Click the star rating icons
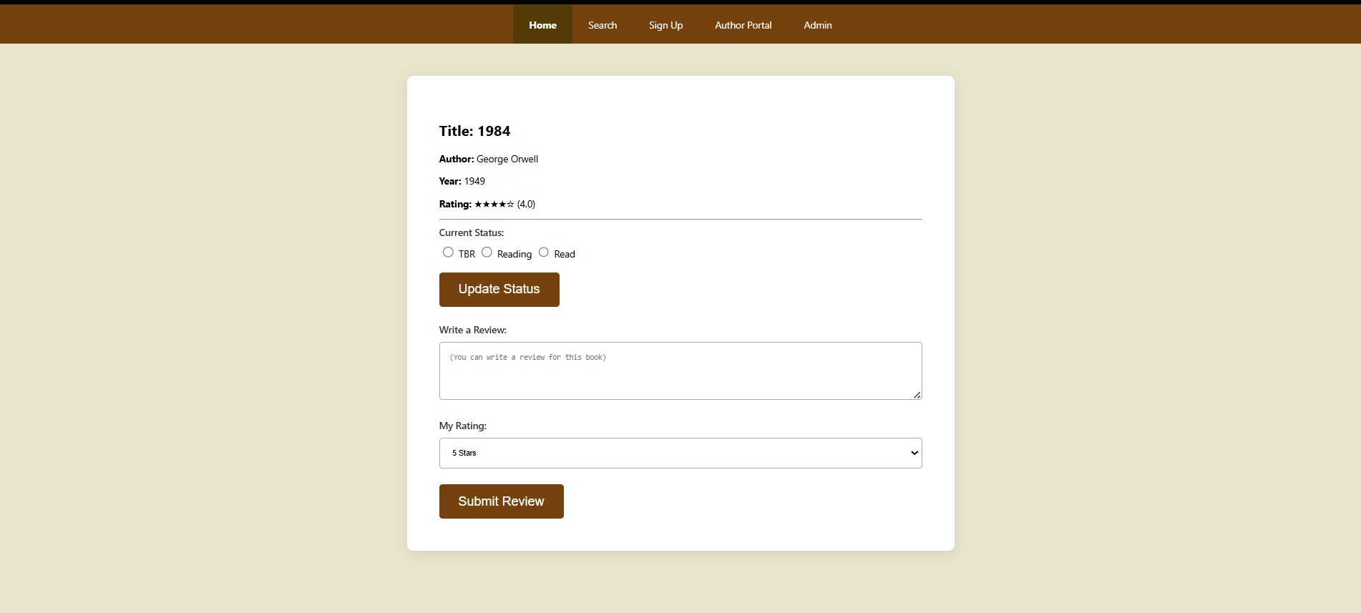1361x613 pixels. [494, 205]
